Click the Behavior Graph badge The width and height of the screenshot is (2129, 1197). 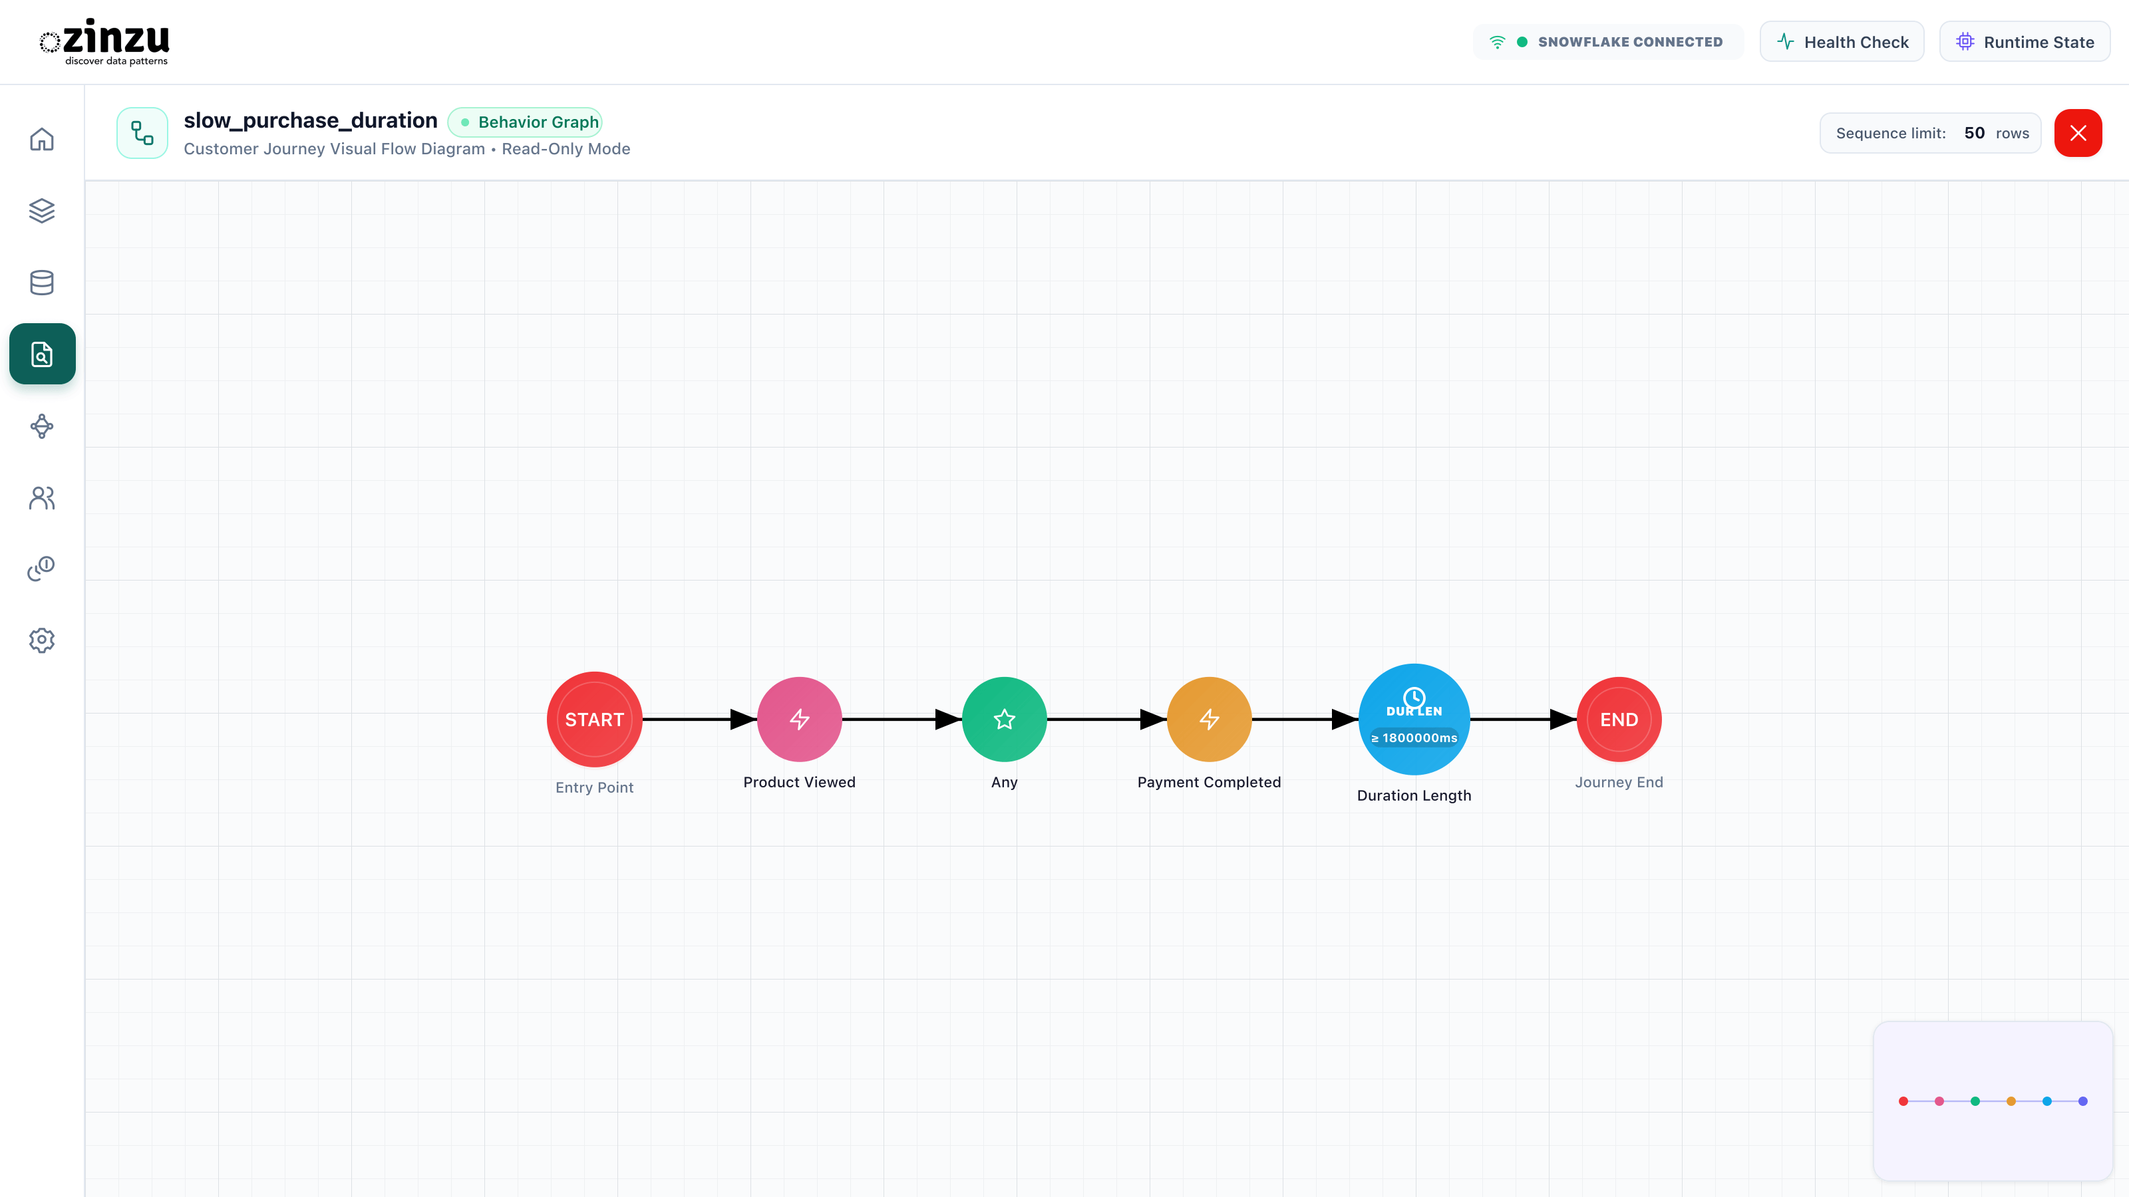coord(525,122)
